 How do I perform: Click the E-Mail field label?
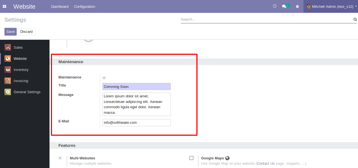64,121
